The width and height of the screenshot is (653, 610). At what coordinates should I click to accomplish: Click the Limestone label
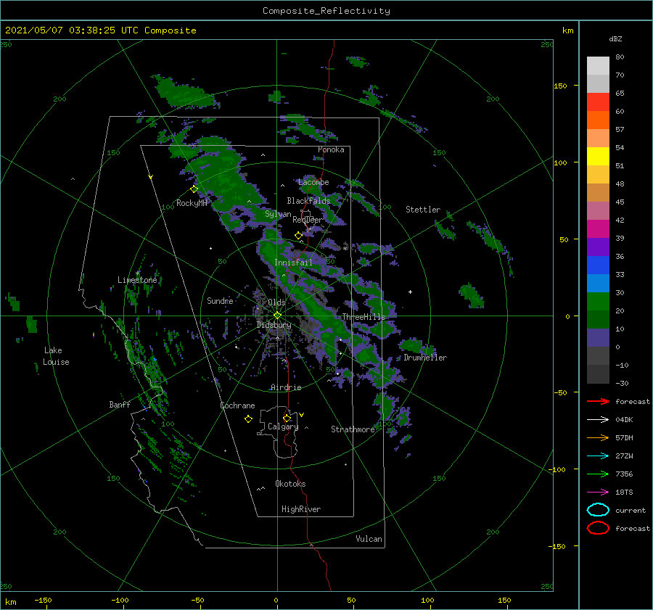tap(137, 280)
